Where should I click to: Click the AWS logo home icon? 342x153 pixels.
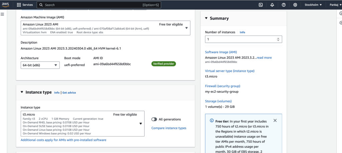click(x=5, y=5)
